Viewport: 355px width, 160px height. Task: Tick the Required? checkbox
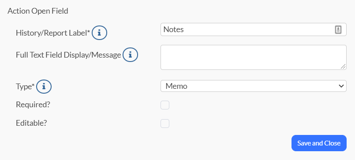(165, 105)
